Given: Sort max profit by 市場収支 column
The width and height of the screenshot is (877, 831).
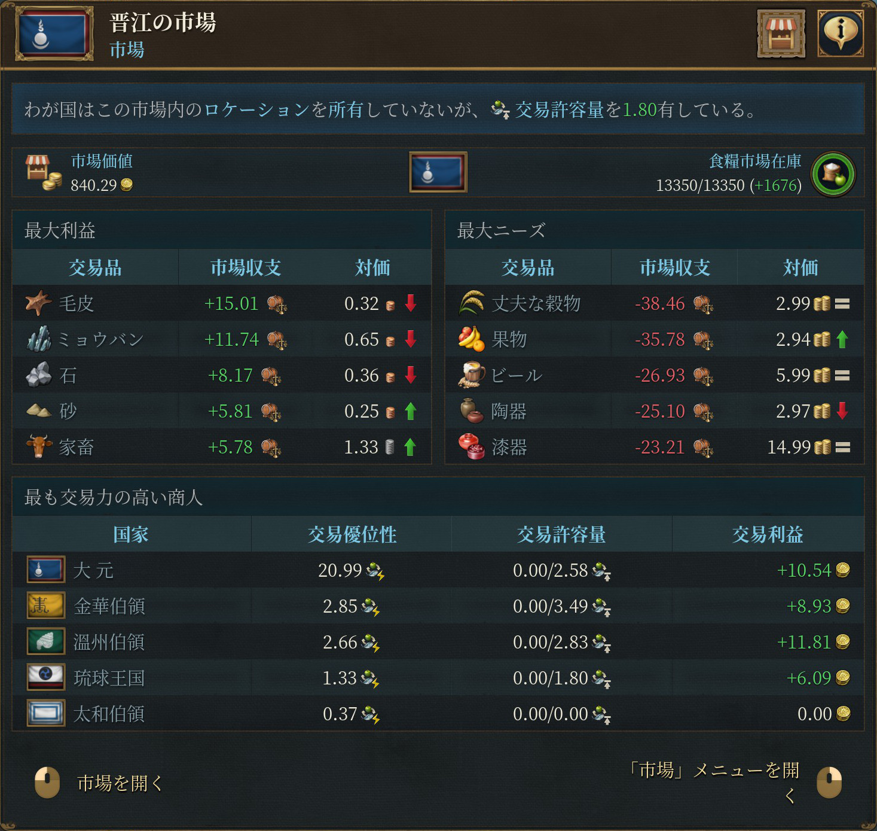Looking at the screenshot, I should [x=246, y=267].
